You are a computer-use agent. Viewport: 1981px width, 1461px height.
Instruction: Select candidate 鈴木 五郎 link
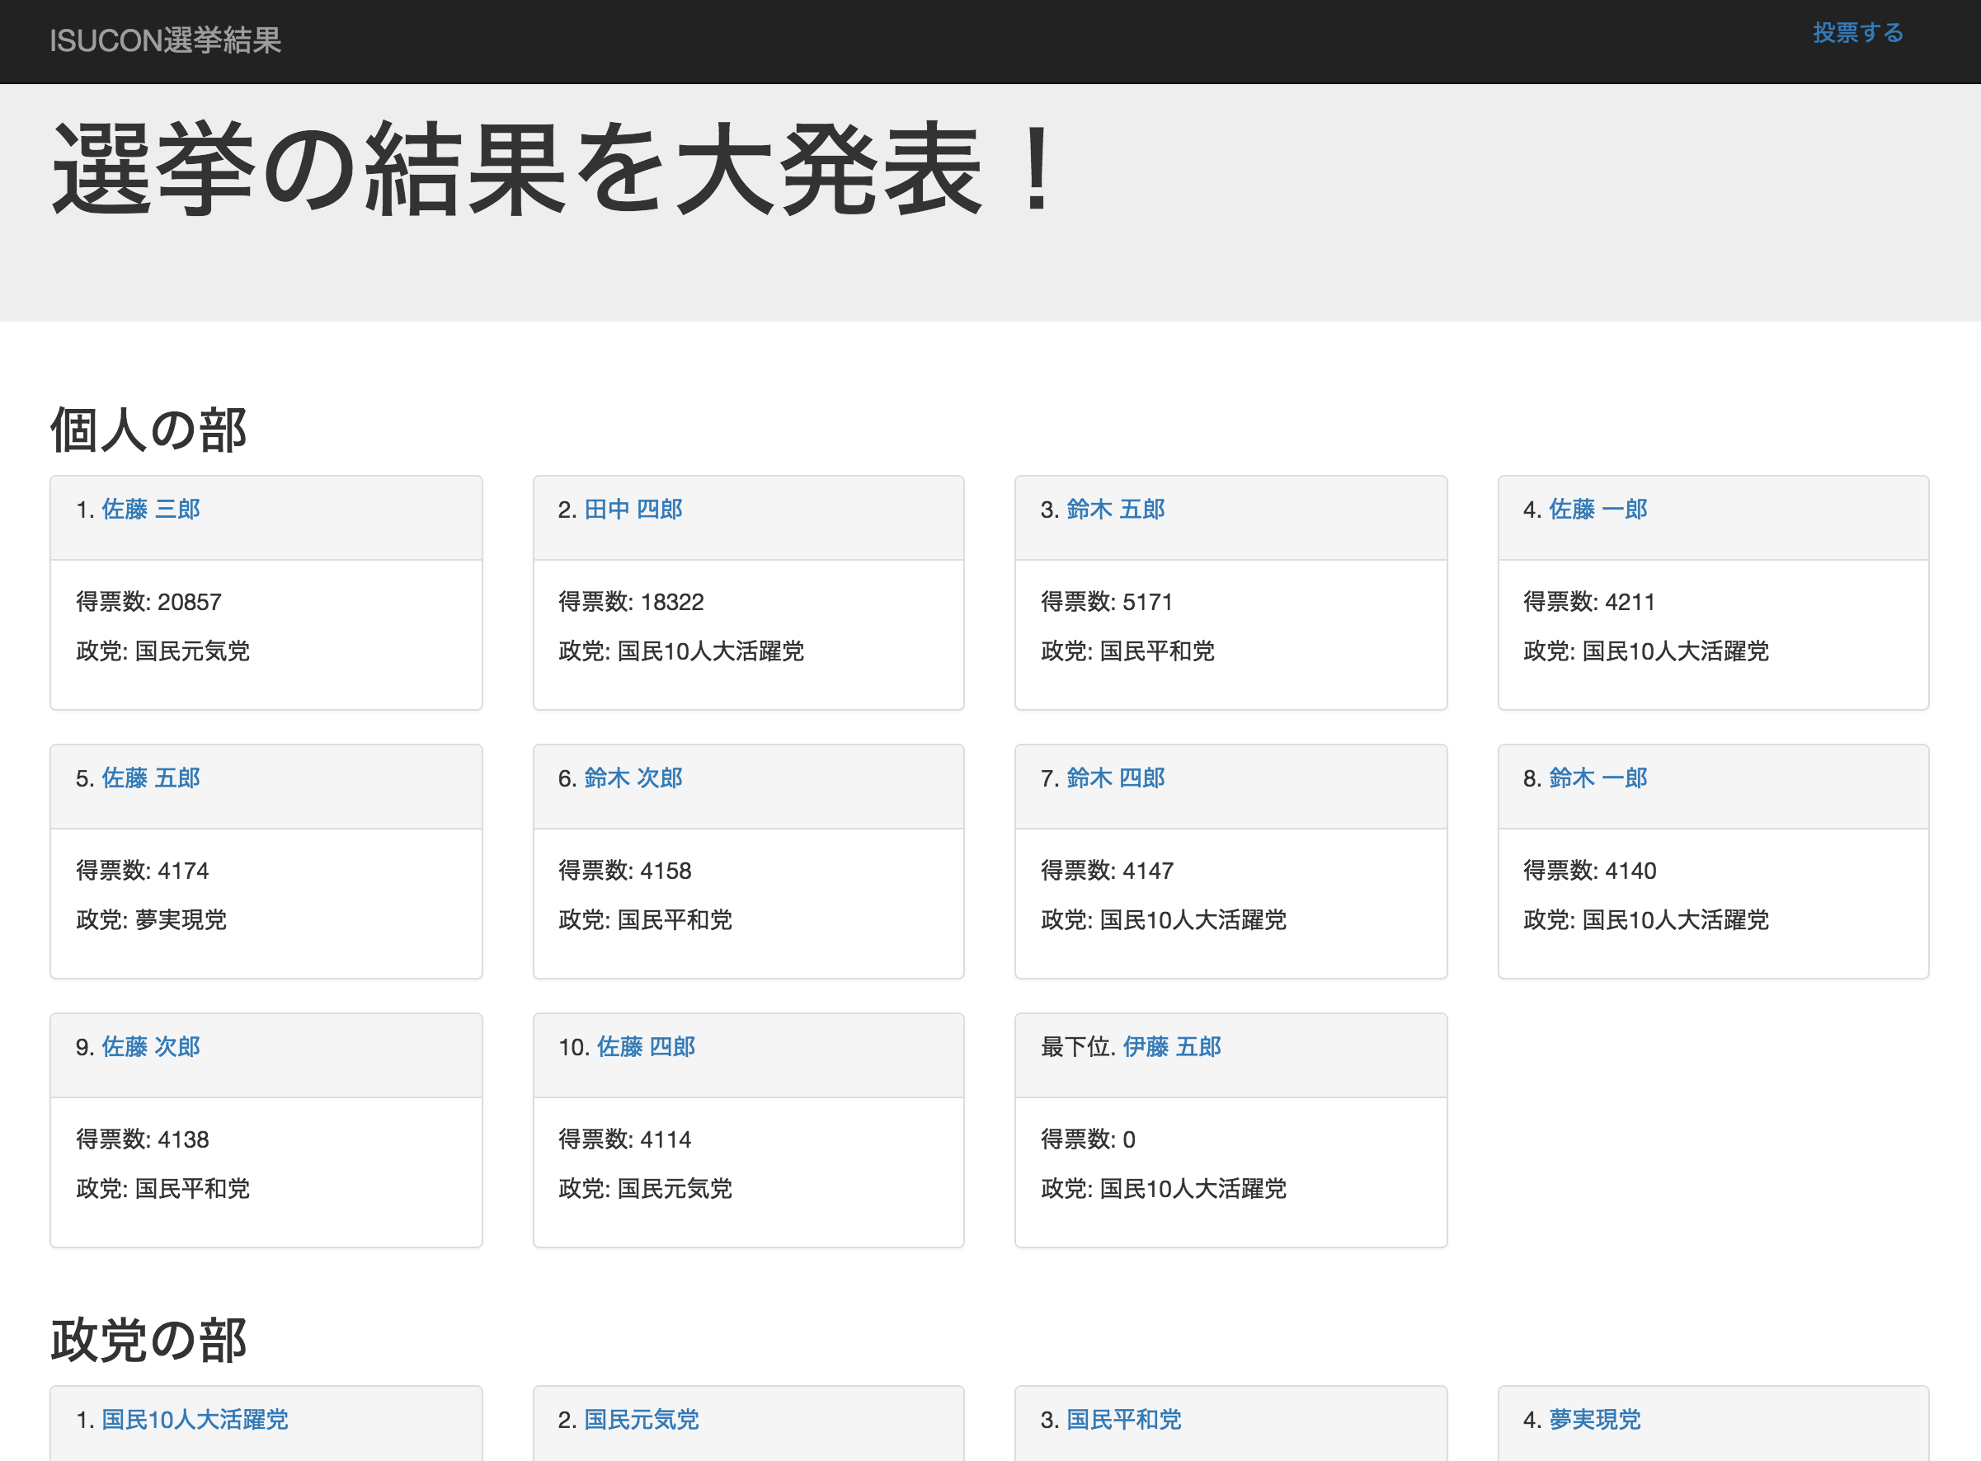click(x=1115, y=510)
